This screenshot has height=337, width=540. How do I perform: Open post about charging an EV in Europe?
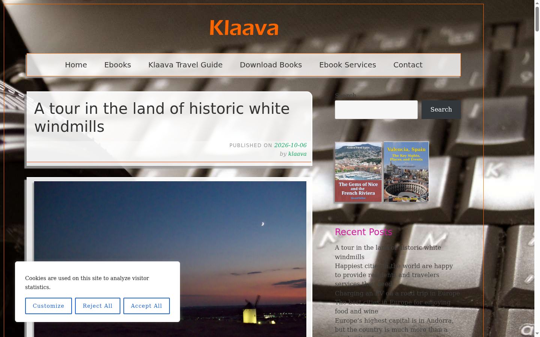[x=397, y=293]
